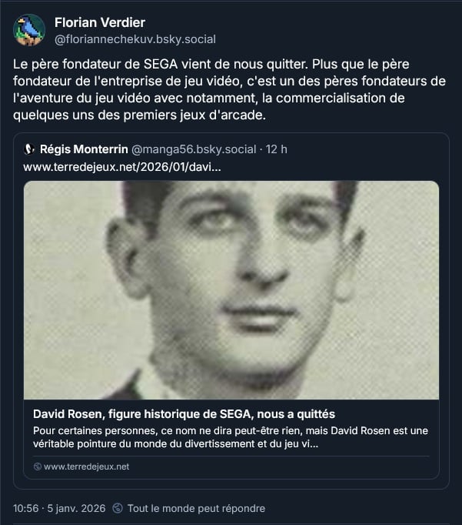
Task: Open Régis Monterrin's small avatar
Action: (x=29, y=149)
